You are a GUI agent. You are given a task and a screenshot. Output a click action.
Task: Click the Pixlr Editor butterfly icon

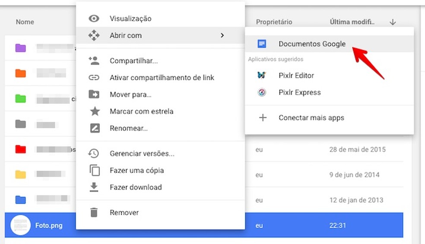coord(262,75)
